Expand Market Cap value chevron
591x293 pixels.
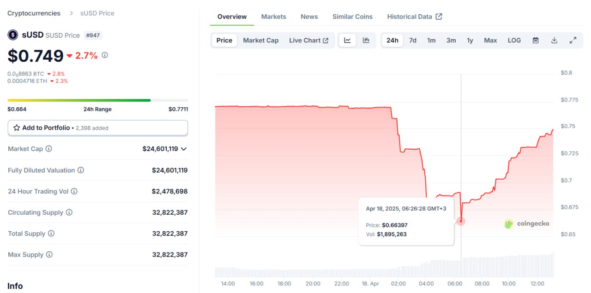(184, 149)
